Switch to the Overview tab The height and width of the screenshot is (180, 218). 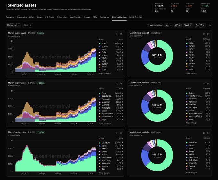click(x=10, y=17)
